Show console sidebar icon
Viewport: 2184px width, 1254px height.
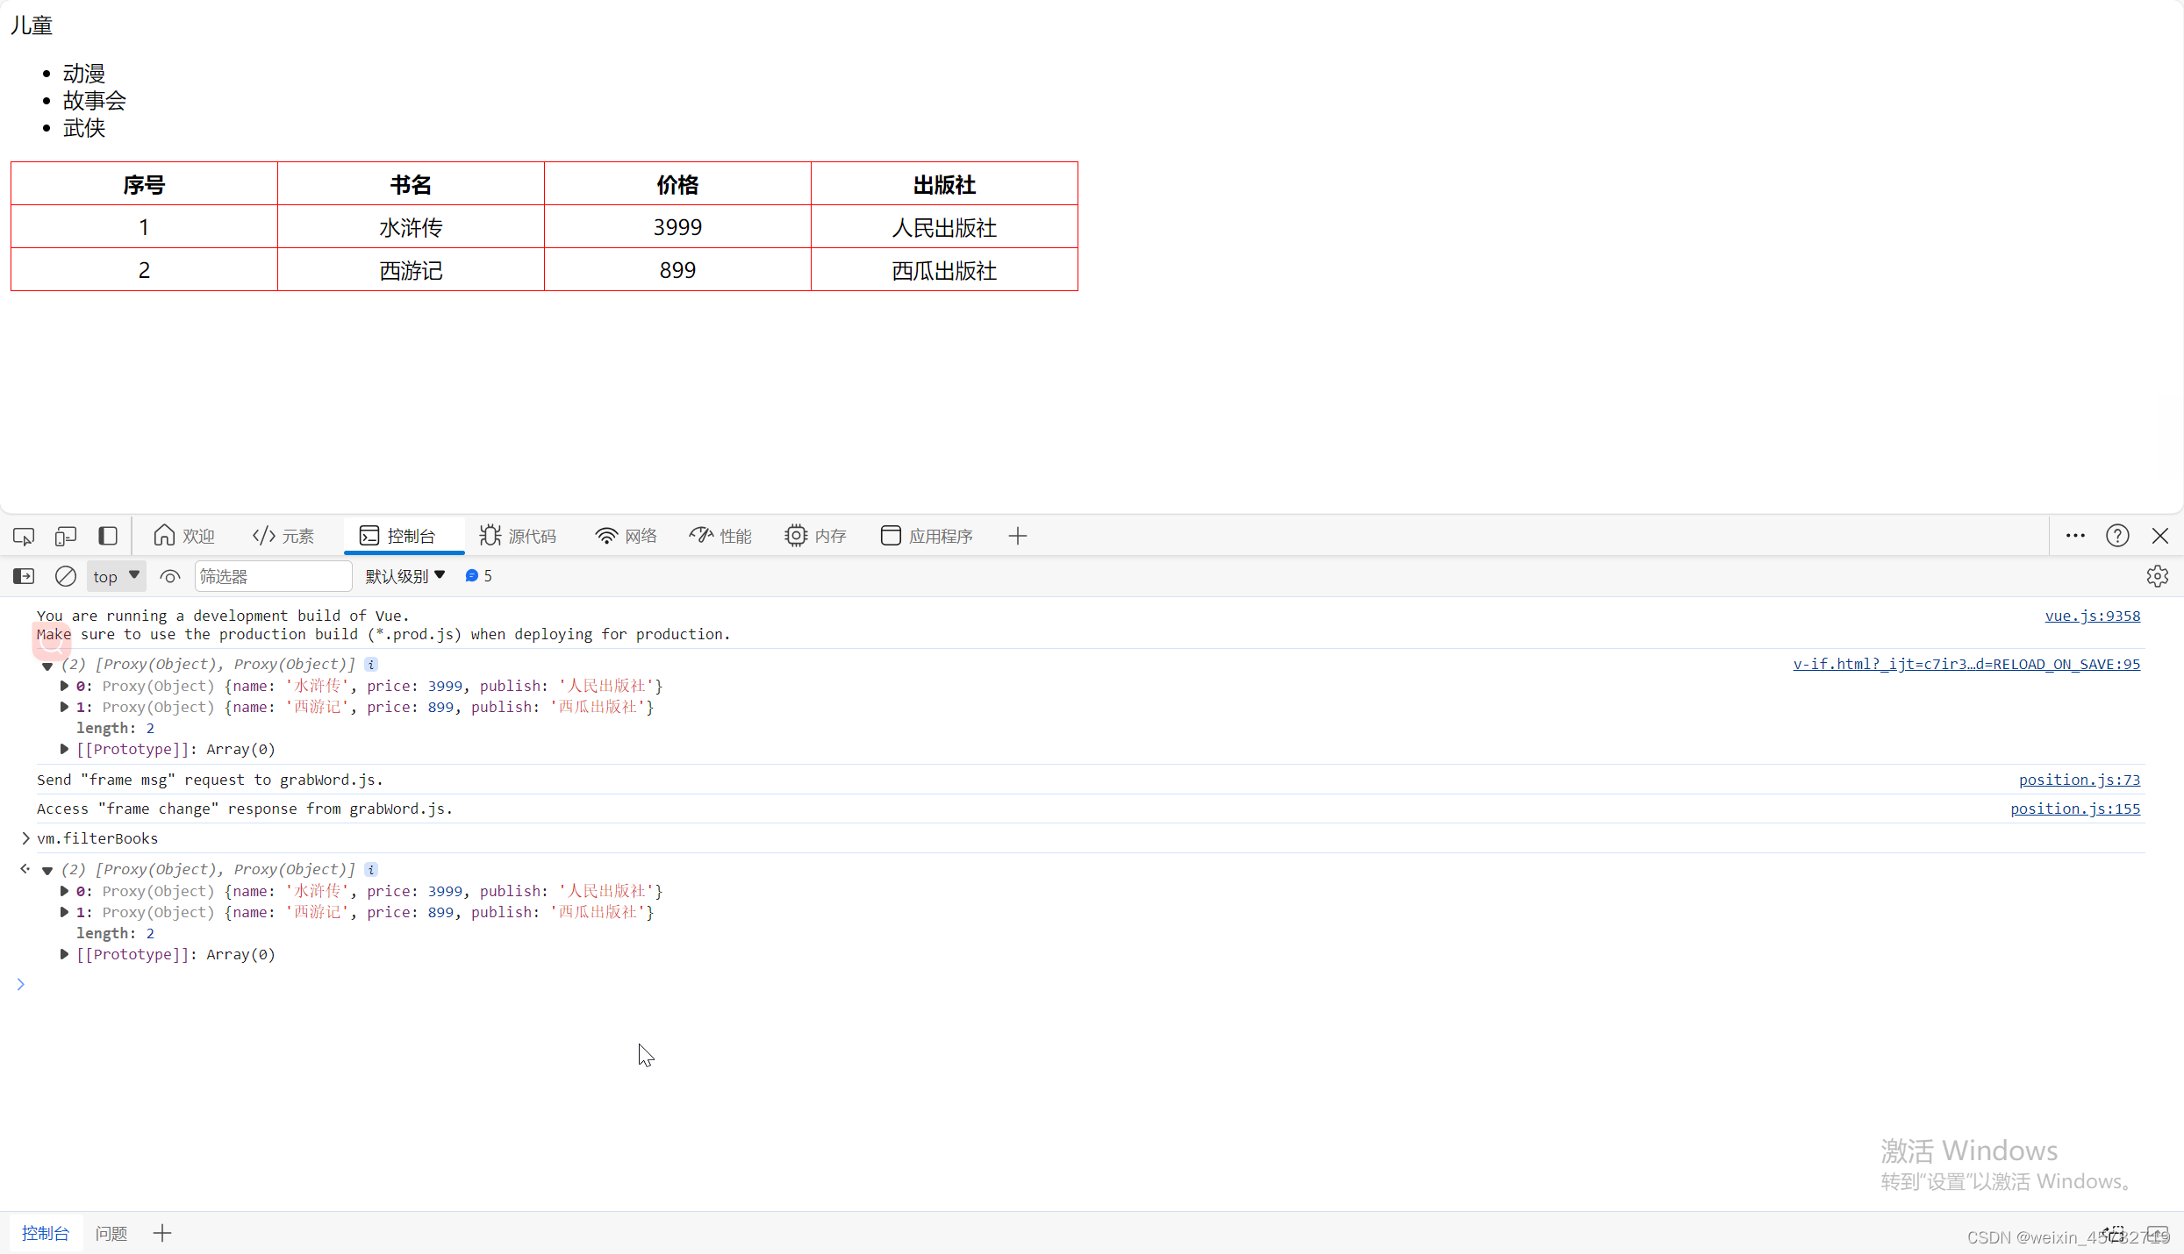pos(24,576)
